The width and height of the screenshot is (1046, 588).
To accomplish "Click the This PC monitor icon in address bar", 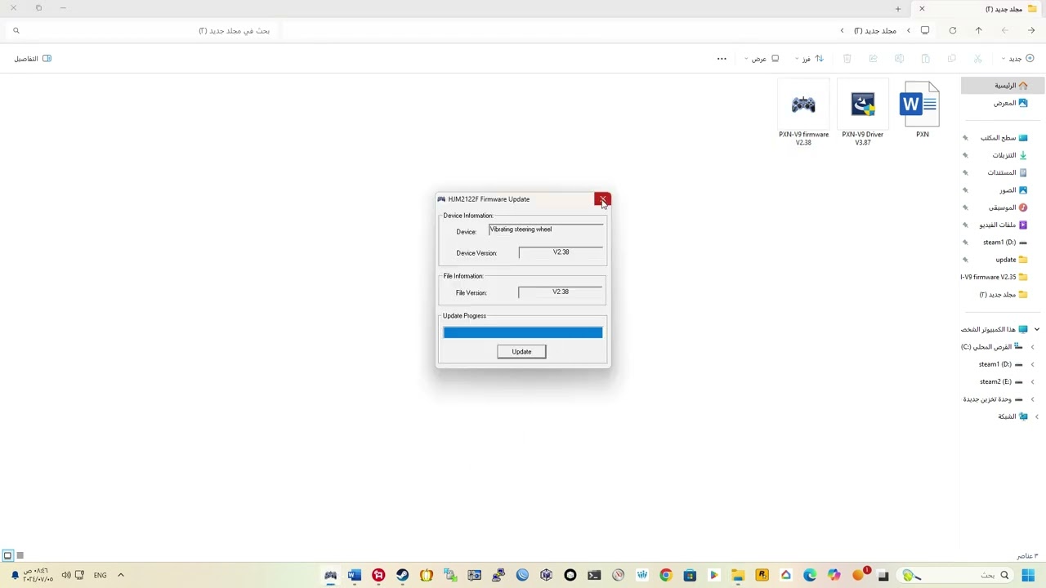I will 925,31.
